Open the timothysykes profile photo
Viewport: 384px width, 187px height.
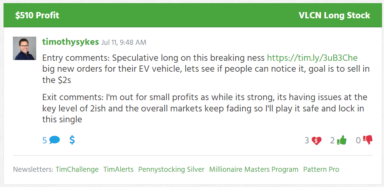pyautogui.click(x=25, y=48)
